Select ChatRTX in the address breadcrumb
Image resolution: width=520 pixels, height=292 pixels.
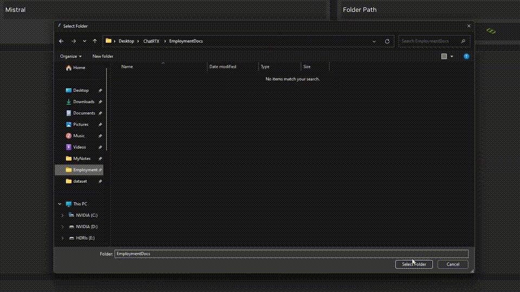pos(151,41)
